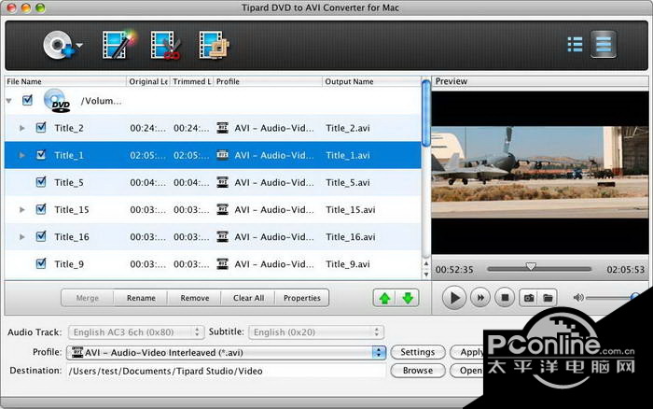Click the volume slider track

point(609,298)
